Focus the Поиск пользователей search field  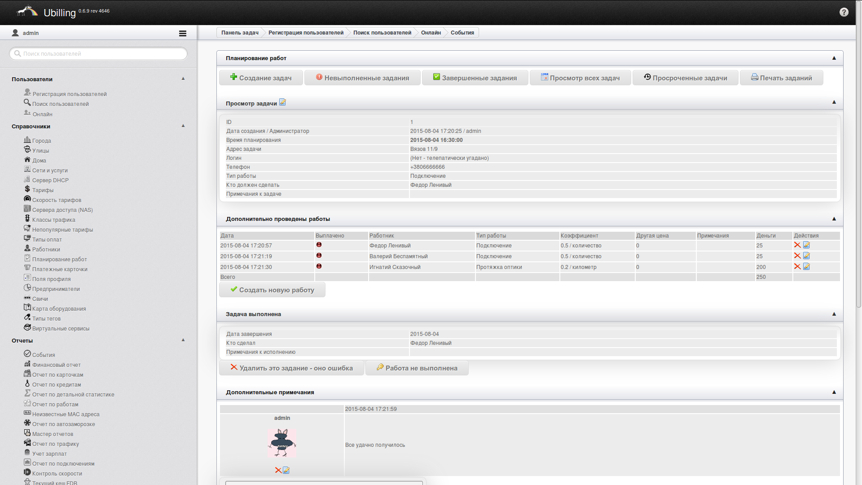coord(99,53)
